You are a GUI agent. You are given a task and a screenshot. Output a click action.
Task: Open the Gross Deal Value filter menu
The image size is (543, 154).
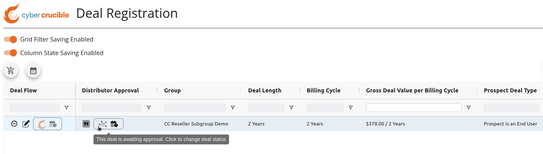[468, 108]
